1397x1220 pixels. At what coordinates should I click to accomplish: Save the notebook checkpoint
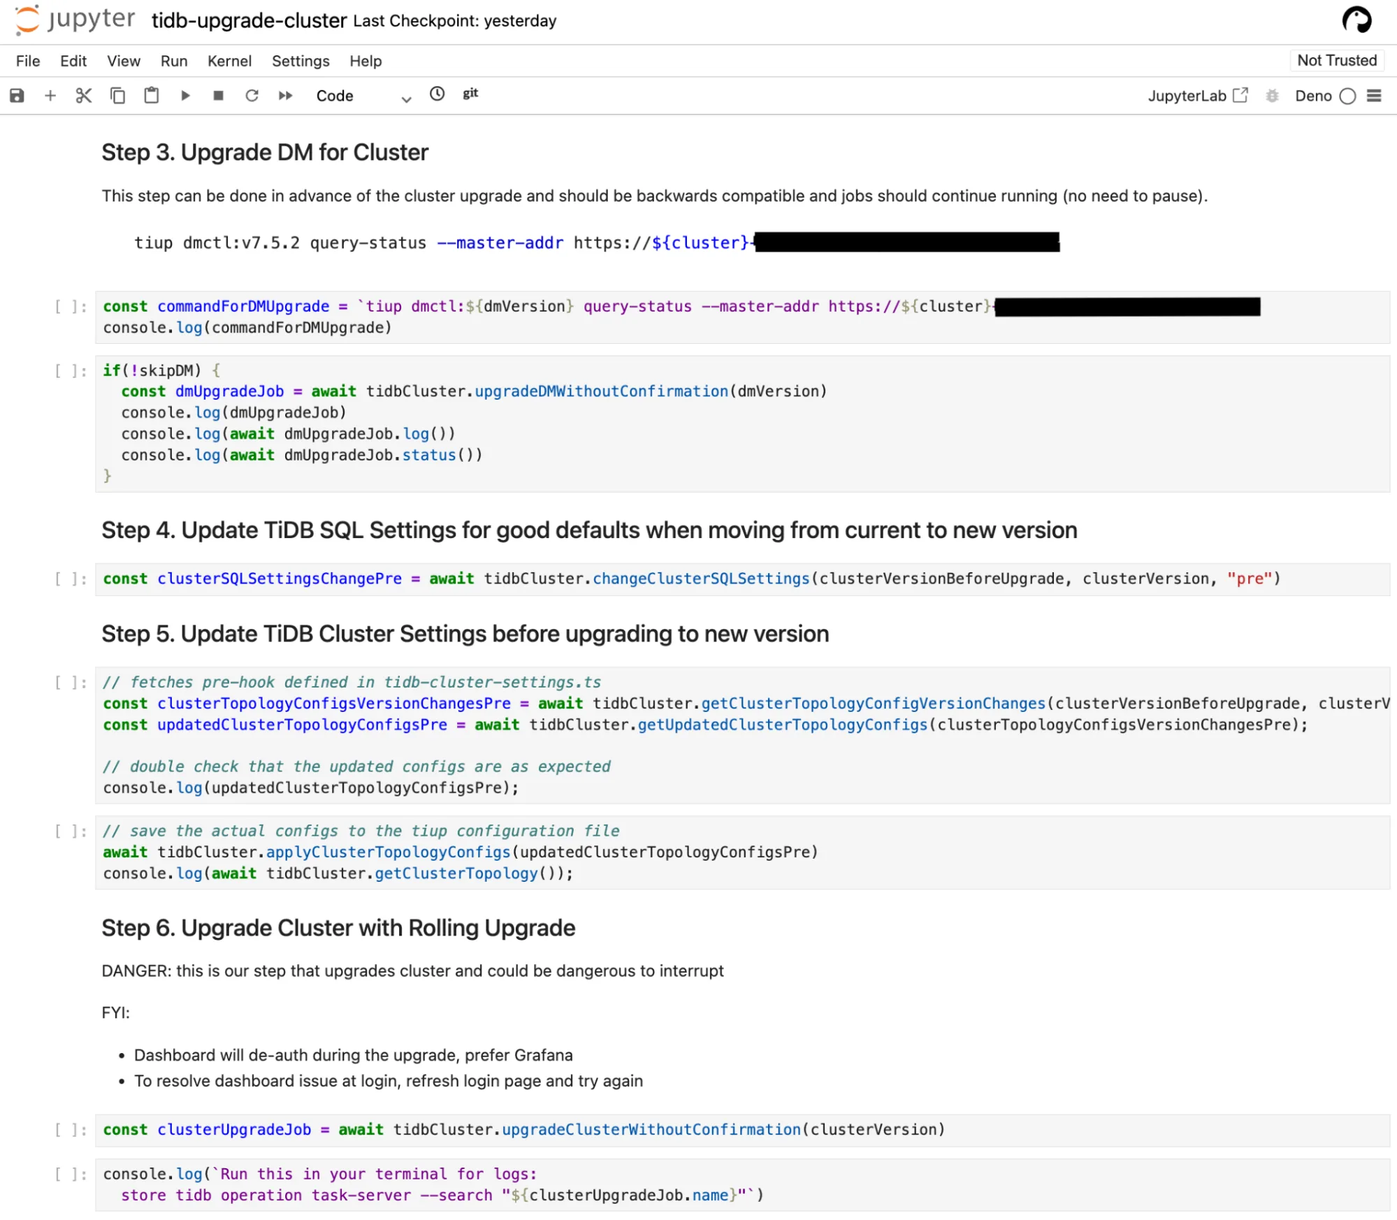point(16,96)
